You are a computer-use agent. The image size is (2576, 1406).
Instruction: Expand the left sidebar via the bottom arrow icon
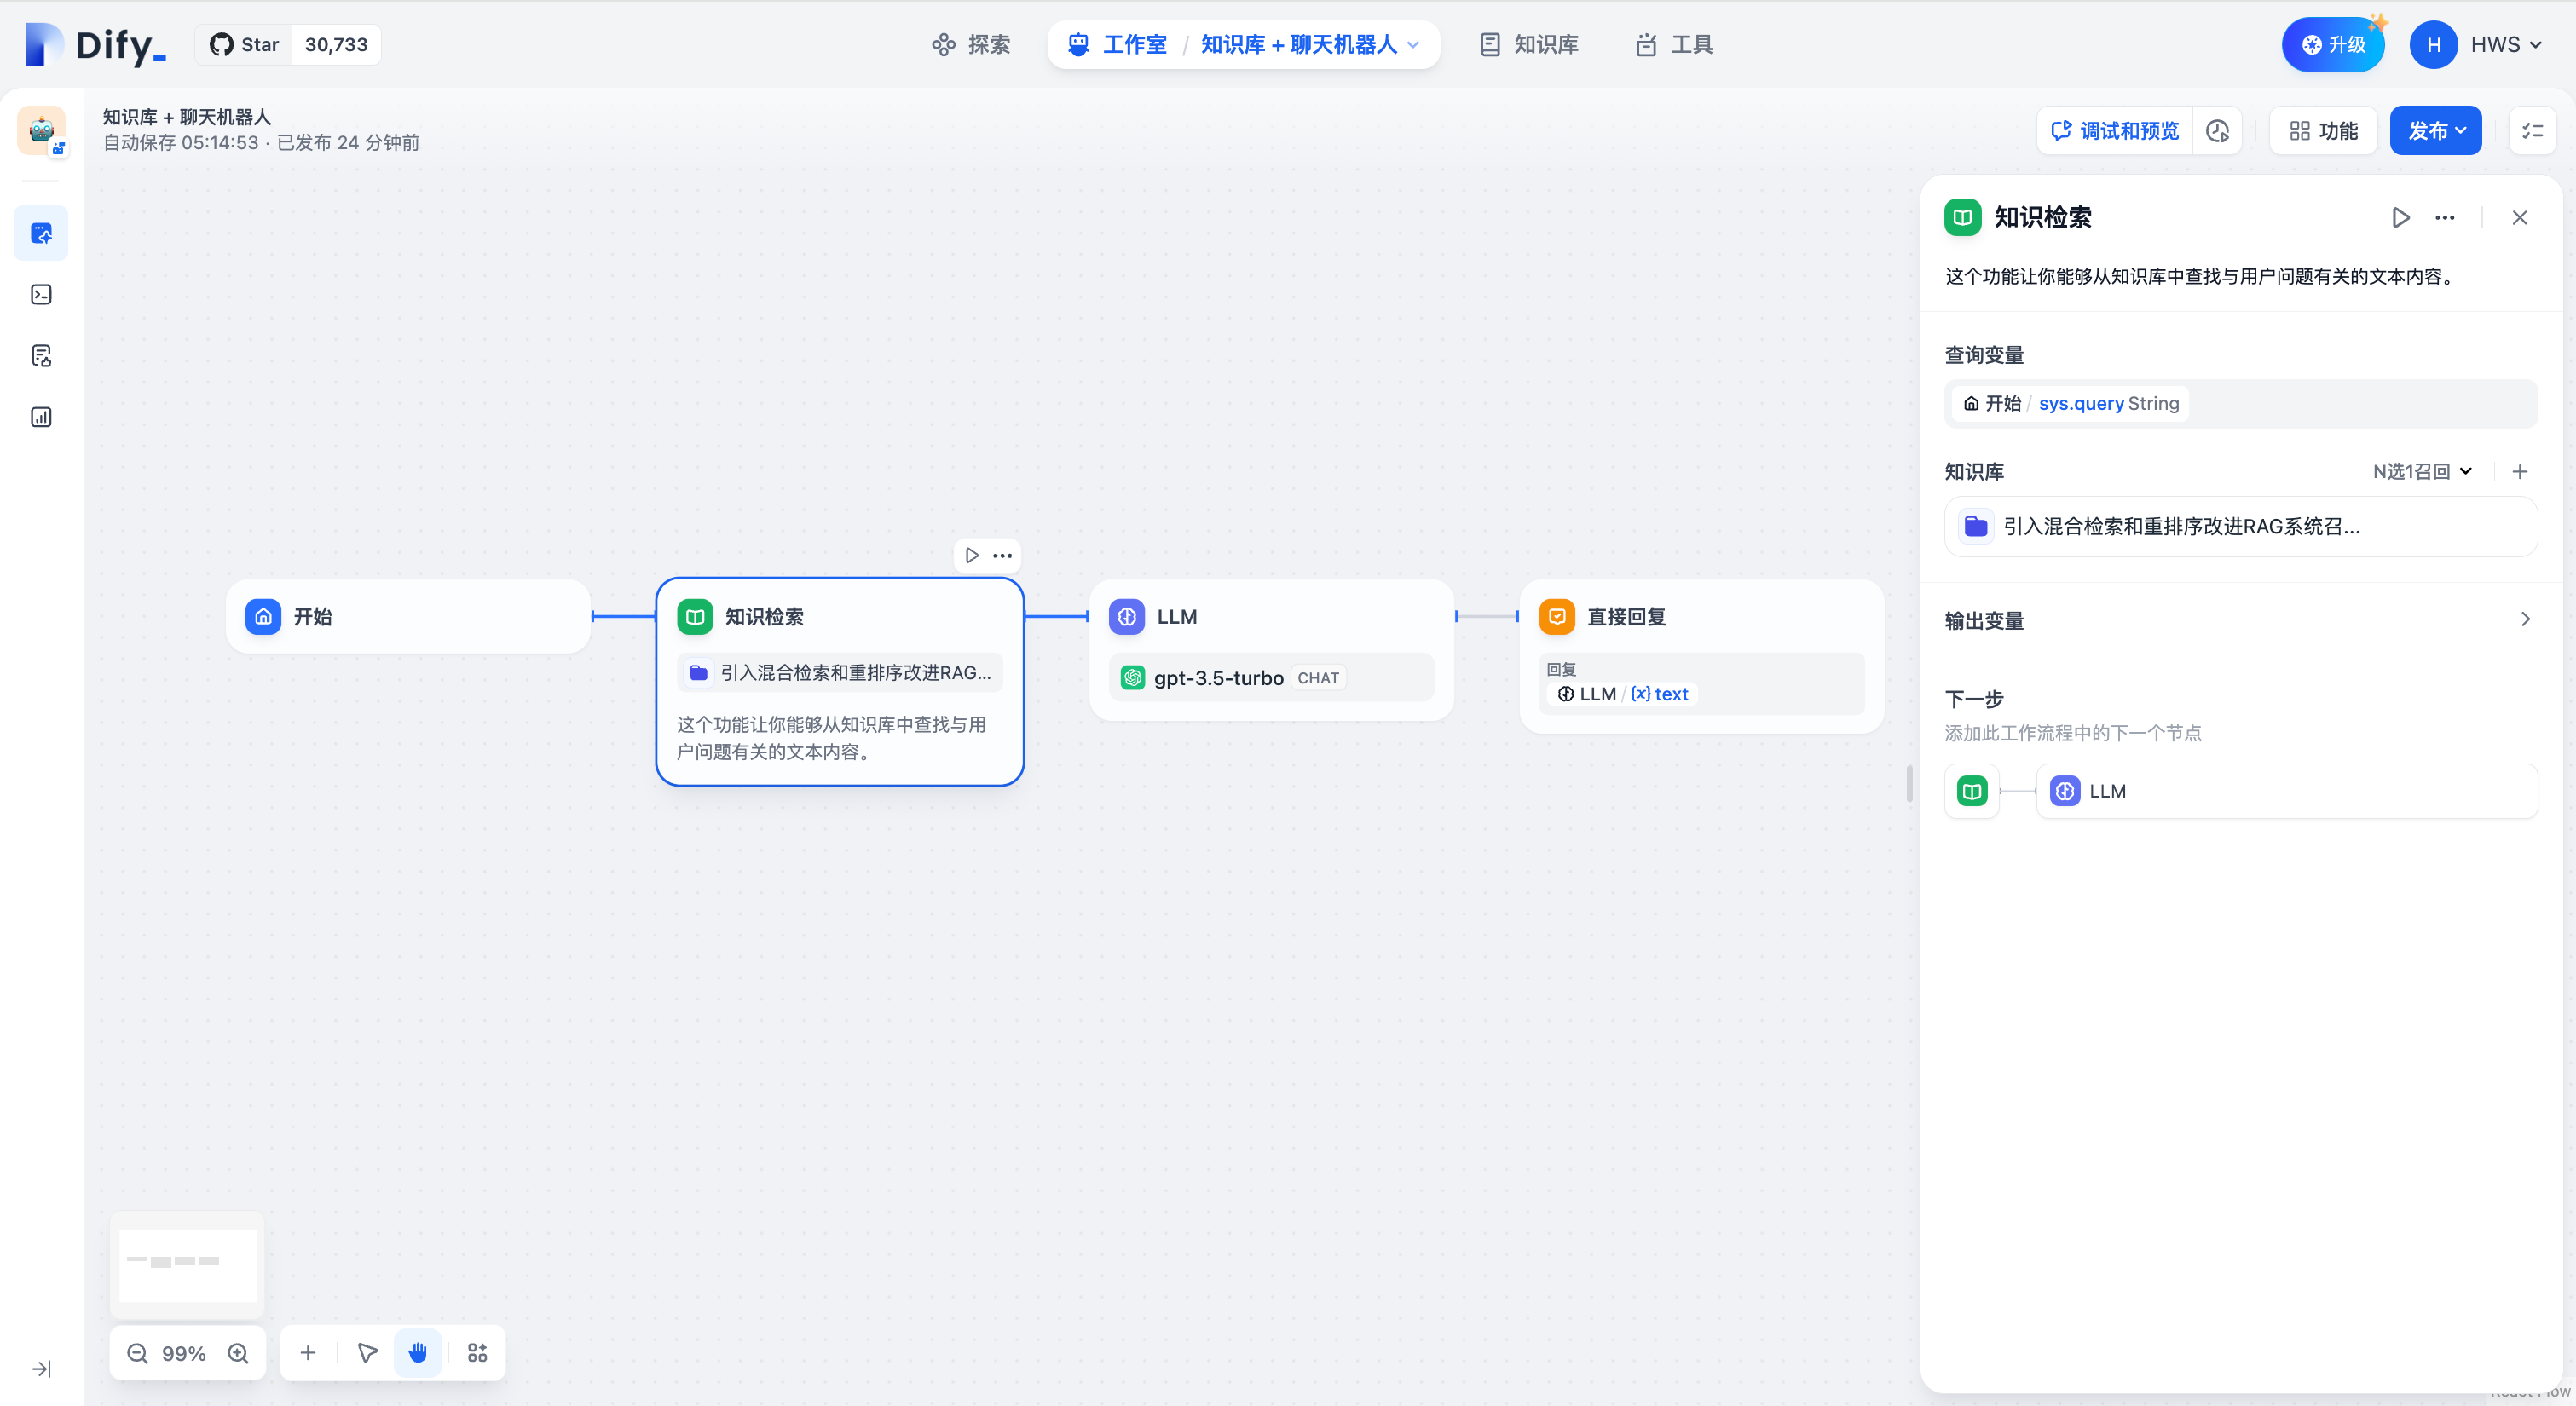pos(41,1368)
